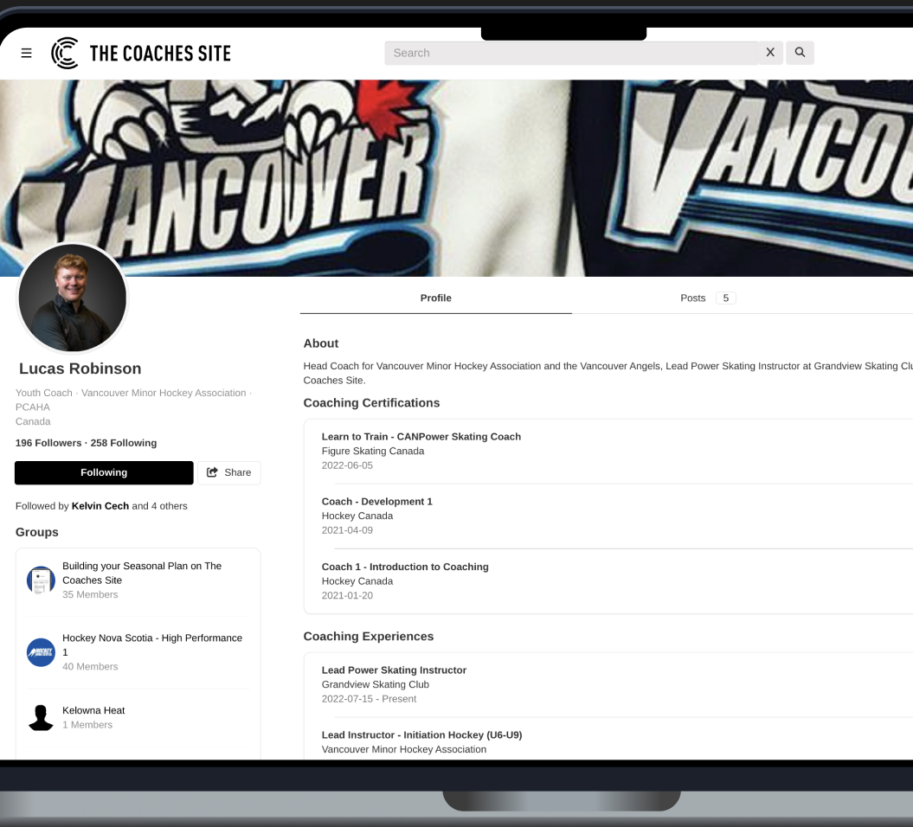Select the Lucas Robinson name heading

tap(80, 369)
